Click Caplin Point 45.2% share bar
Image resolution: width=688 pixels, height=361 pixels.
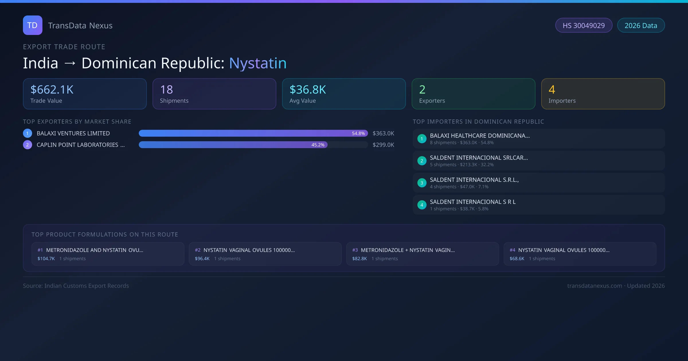coord(233,145)
